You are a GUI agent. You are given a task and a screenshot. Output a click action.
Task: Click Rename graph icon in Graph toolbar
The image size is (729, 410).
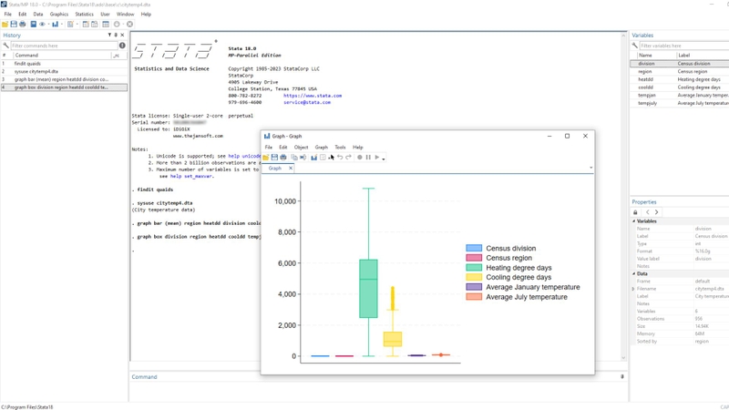tap(303, 158)
